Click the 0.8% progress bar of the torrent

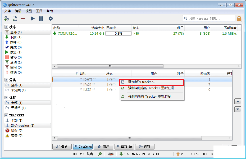click(119, 33)
